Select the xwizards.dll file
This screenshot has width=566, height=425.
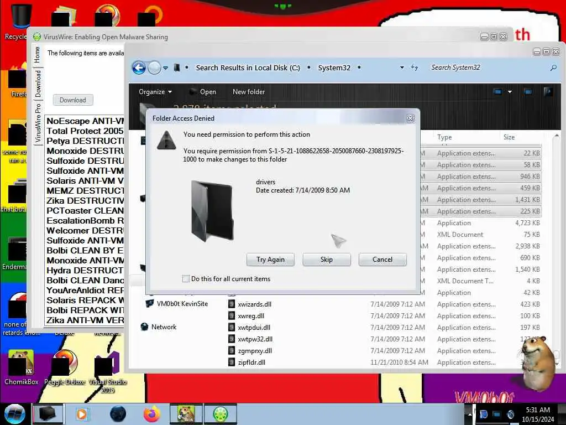click(254, 304)
